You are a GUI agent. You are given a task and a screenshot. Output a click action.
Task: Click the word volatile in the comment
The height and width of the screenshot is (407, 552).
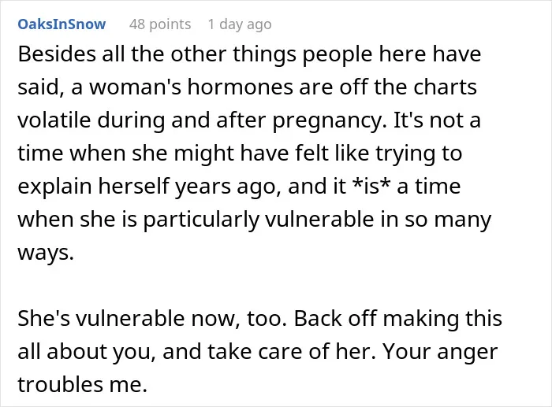pos(54,120)
